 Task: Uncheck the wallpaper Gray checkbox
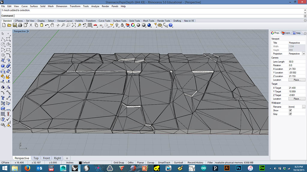point(290,114)
